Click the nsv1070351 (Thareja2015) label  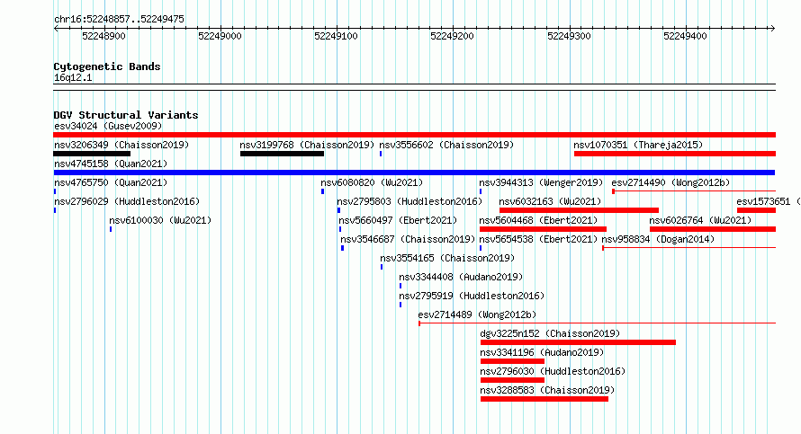coord(638,145)
